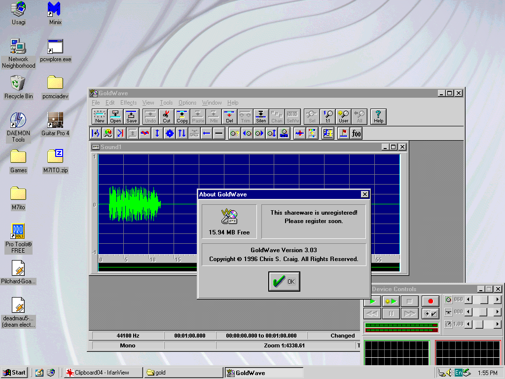This screenshot has height=379, width=505.
Task: Close the About GoldWave dialog
Action: click(364, 194)
